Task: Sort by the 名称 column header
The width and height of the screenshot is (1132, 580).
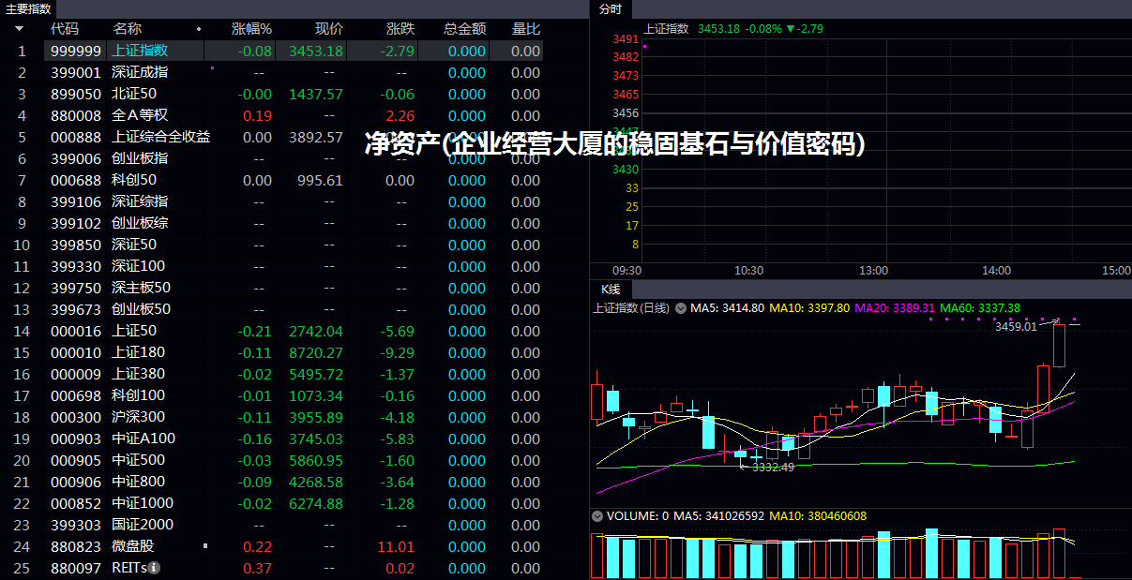Action: point(127,29)
